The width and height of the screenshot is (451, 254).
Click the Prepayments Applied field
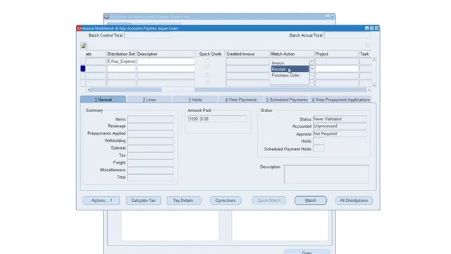pyautogui.click(x=150, y=133)
